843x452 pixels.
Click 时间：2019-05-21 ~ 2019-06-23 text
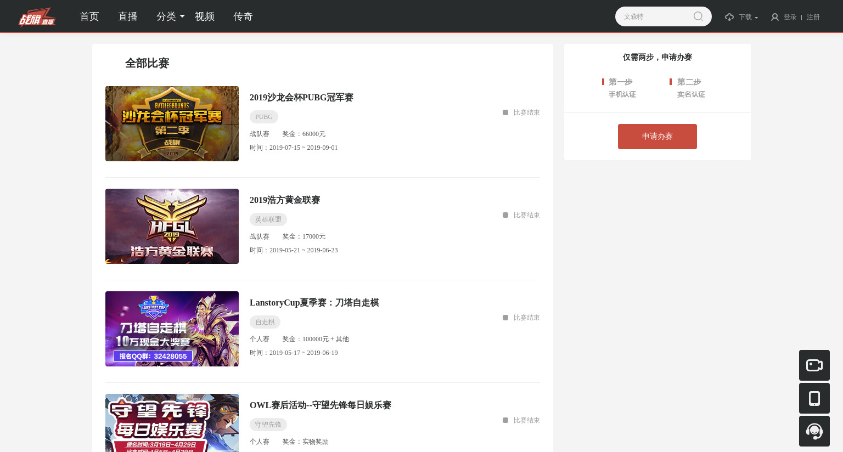(294, 250)
